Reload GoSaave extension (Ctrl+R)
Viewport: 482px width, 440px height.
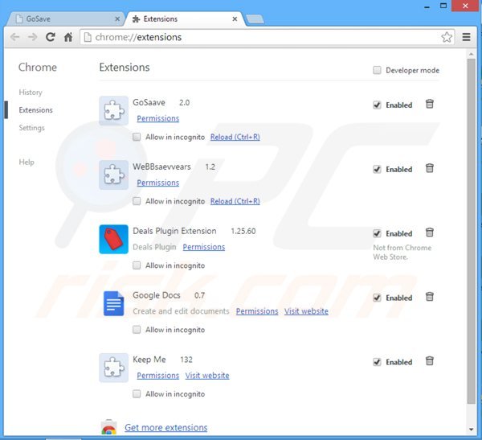(235, 137)
